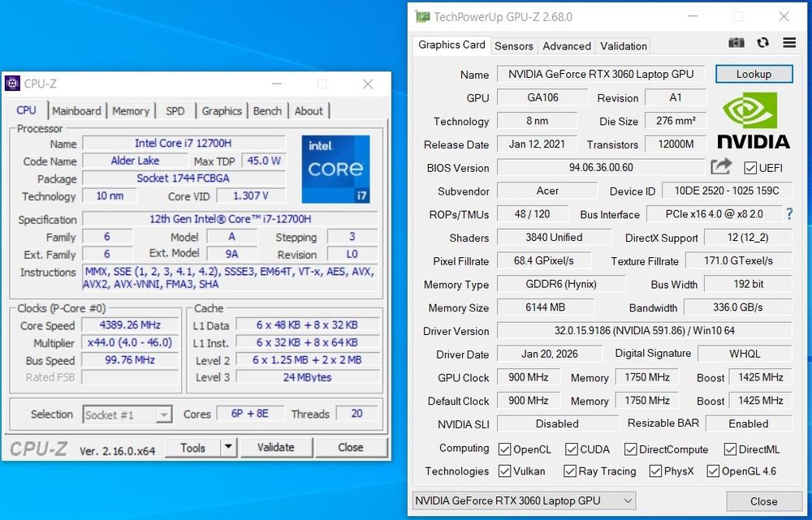Click the Bus Speed 99.76 MHz value
This screenshot has width=812, height=520.
pos(130,360)
